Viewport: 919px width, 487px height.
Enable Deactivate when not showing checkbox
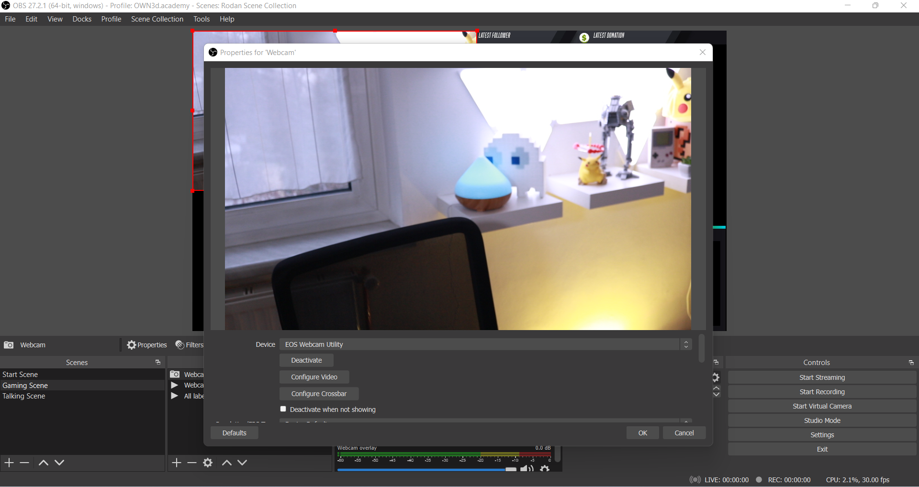point(283,409)
